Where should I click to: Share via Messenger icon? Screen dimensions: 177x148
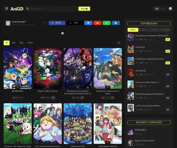[88, 23]
